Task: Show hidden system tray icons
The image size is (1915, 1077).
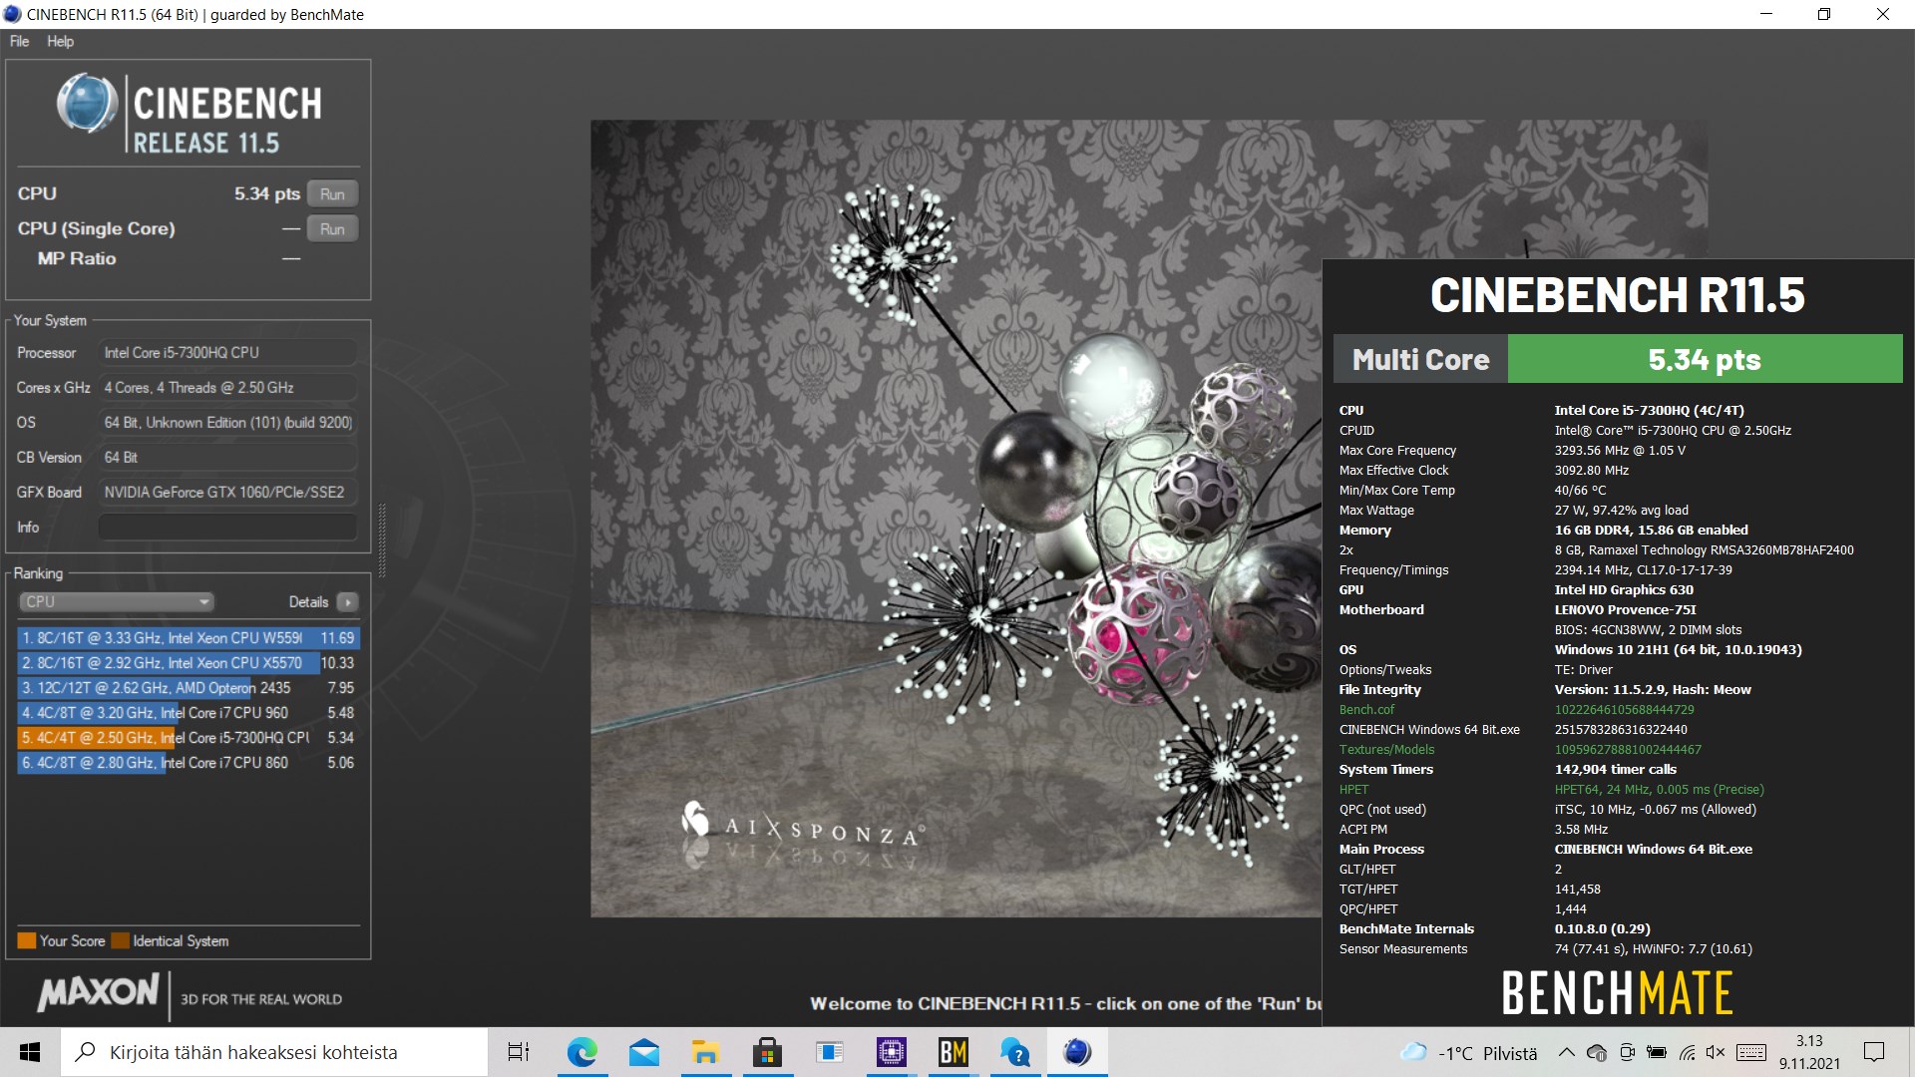Action: (1566, 1053)
